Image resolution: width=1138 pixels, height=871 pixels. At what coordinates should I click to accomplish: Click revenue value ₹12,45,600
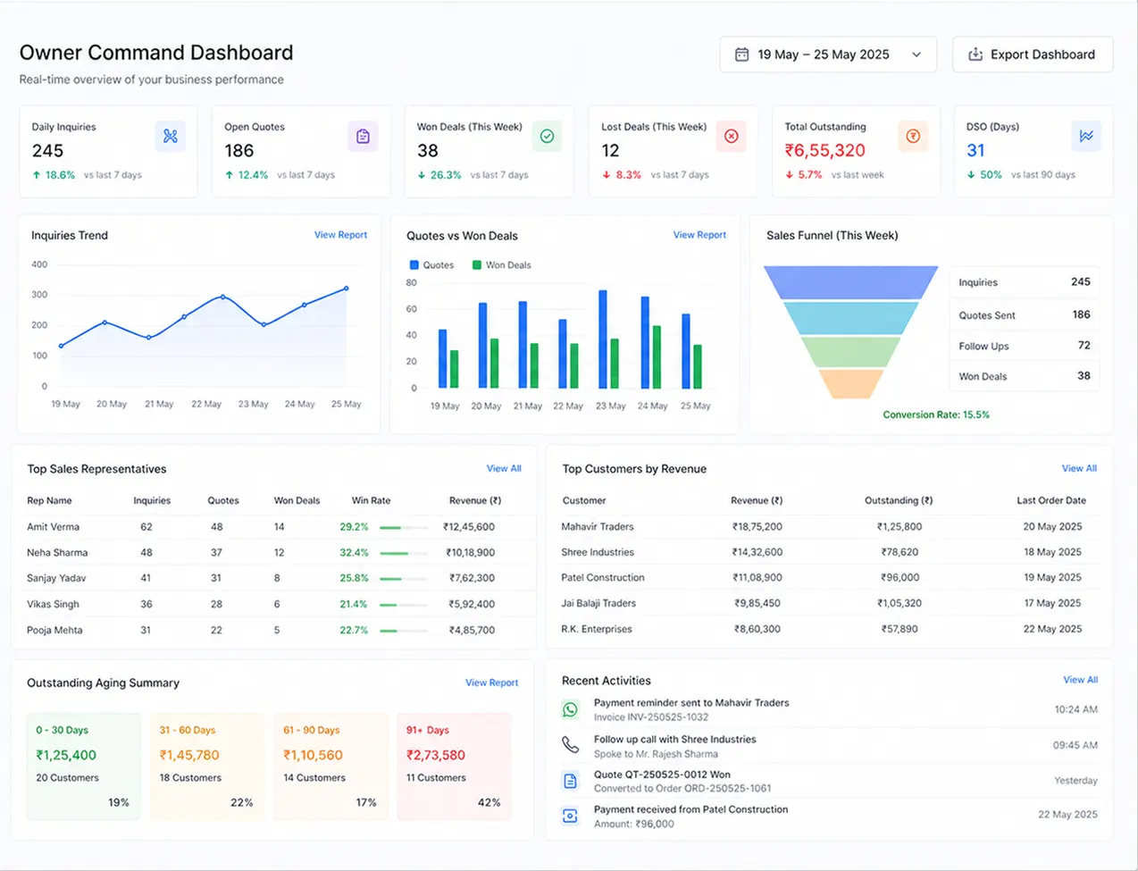tap(469, 527)
